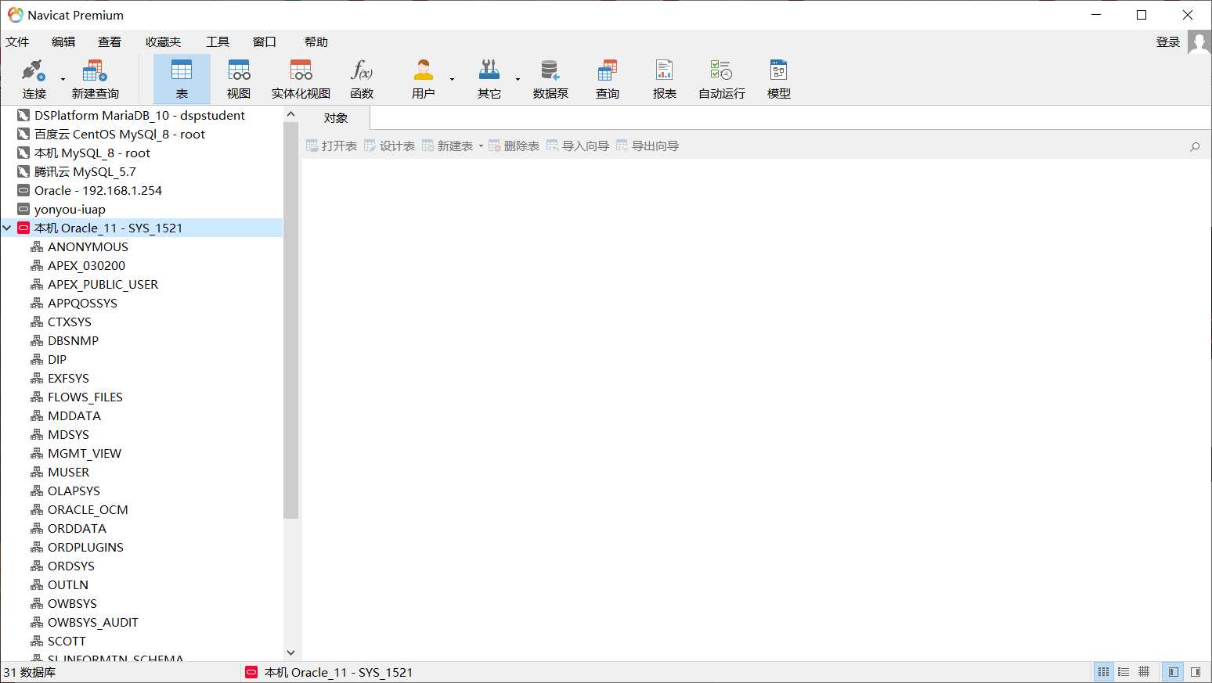Select the ORACLE_OCM schema
Screen dimensions: 1212x683
(88, 509)
